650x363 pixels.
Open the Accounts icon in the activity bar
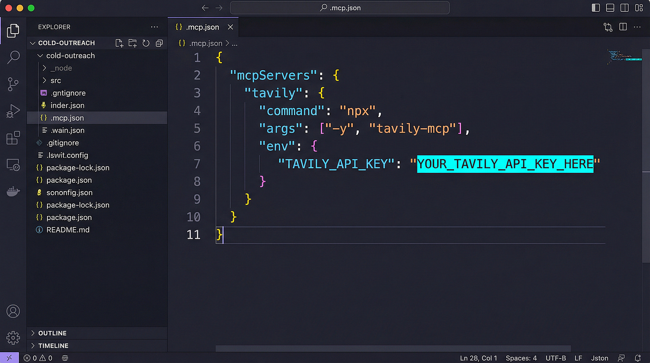13,311
